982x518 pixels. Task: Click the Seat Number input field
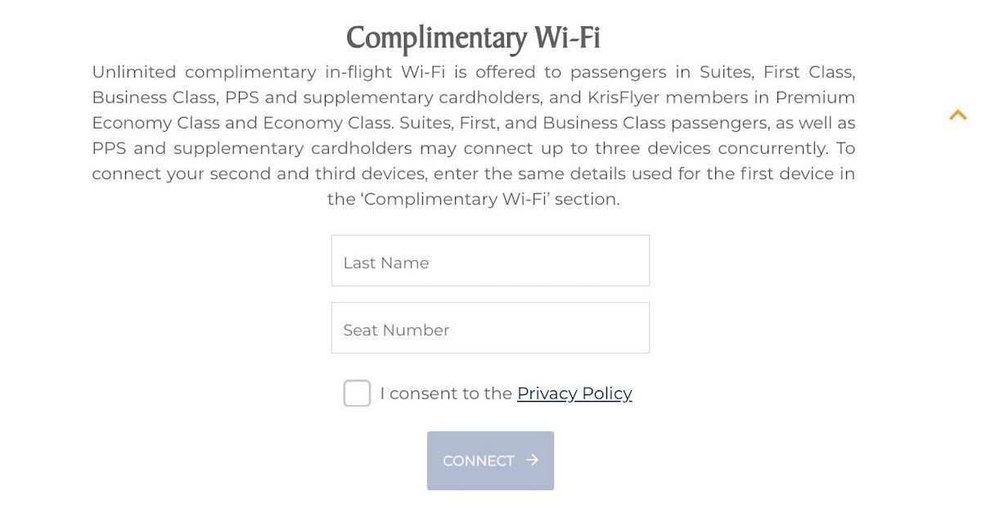click(490, 328)
